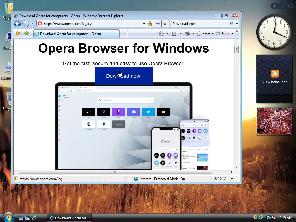Click the greyed Forward navigation button
This screenshot has width=296, height=222.
point(26,24)
